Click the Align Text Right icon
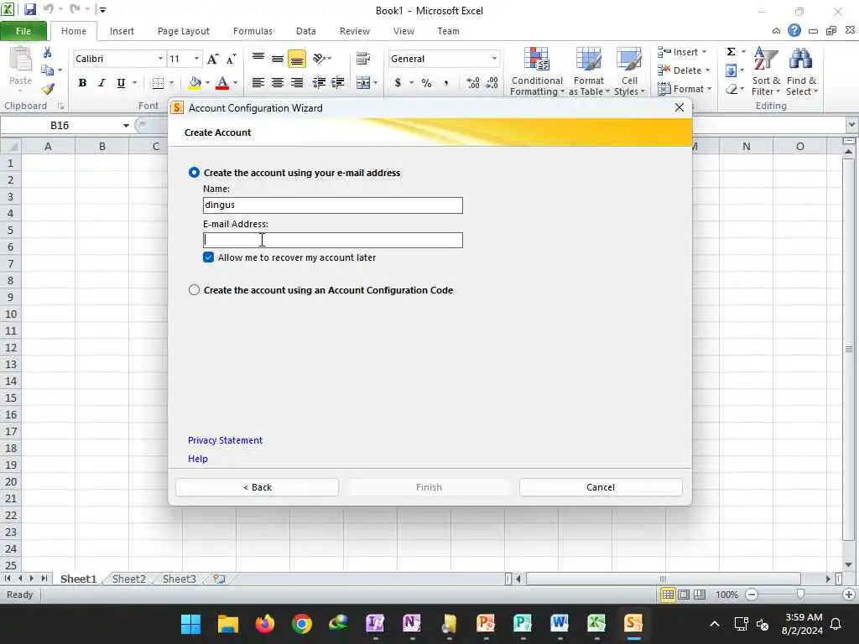Image resolution: width=859 pixels, height=644 pixels. click(296, 83)
